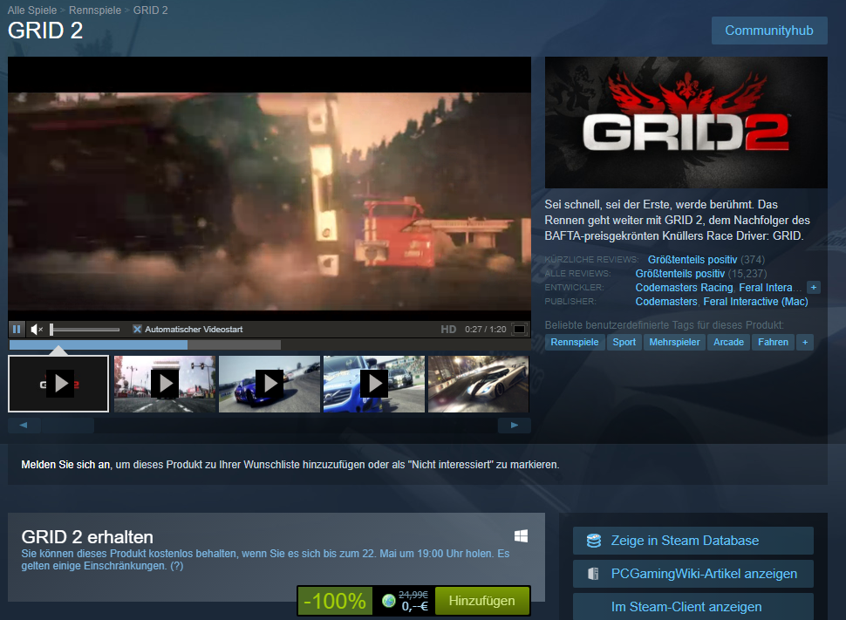Play the blue sports car trailer thumbnail
The width and height of the screenshot is (846, 620).
click(269, 384)
